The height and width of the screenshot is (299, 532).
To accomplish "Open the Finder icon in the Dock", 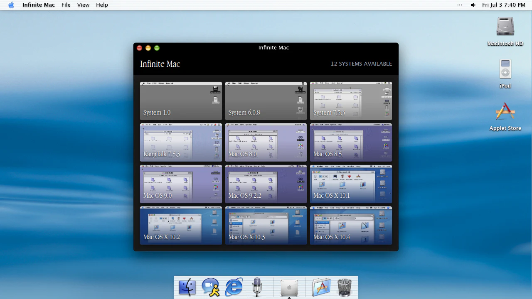I will point(187,287).
